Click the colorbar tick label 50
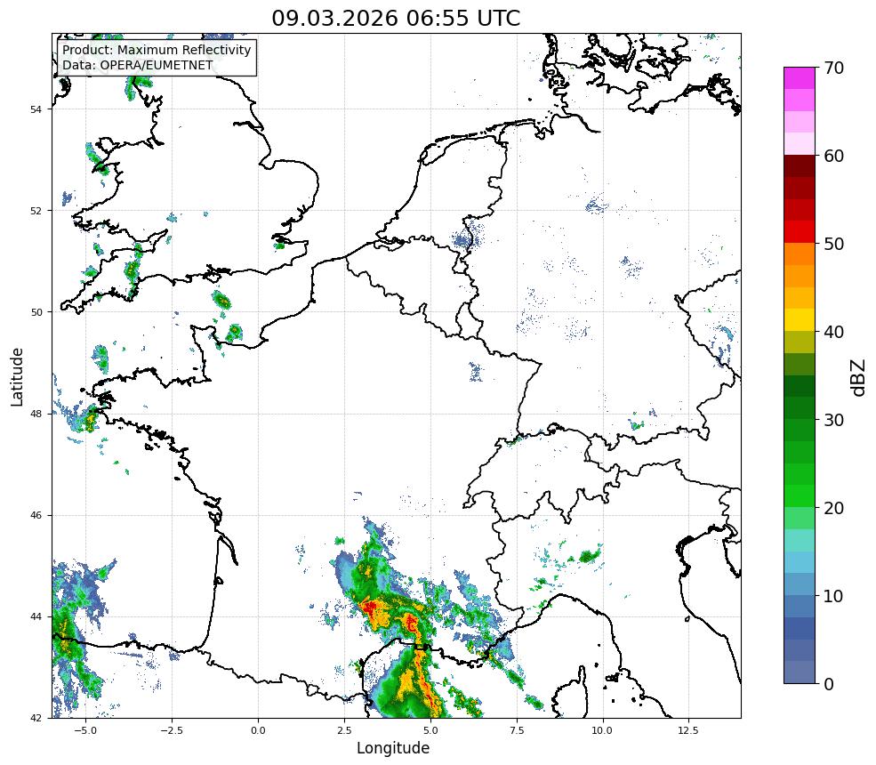This screenshot has width=876, height=765. tap(833, 245)
